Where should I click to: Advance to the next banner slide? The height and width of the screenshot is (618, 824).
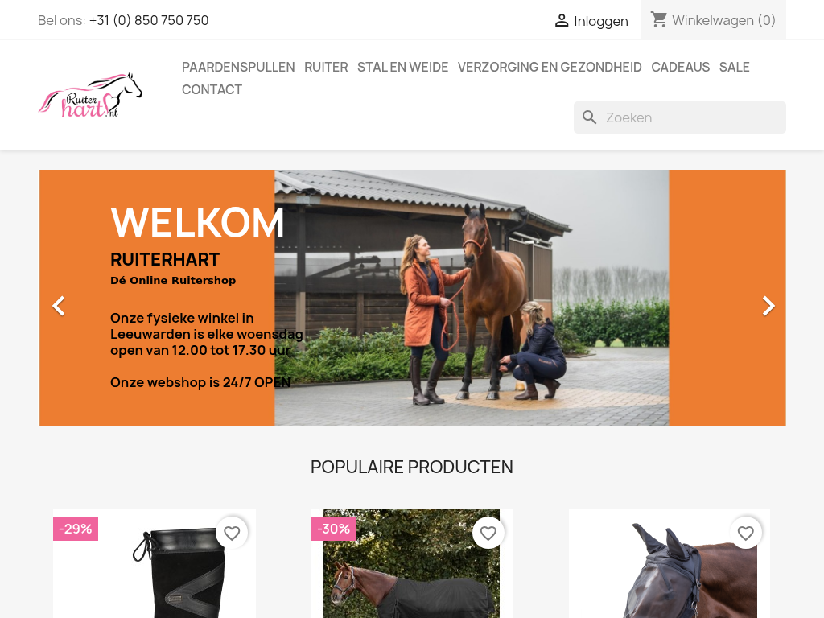768,306
